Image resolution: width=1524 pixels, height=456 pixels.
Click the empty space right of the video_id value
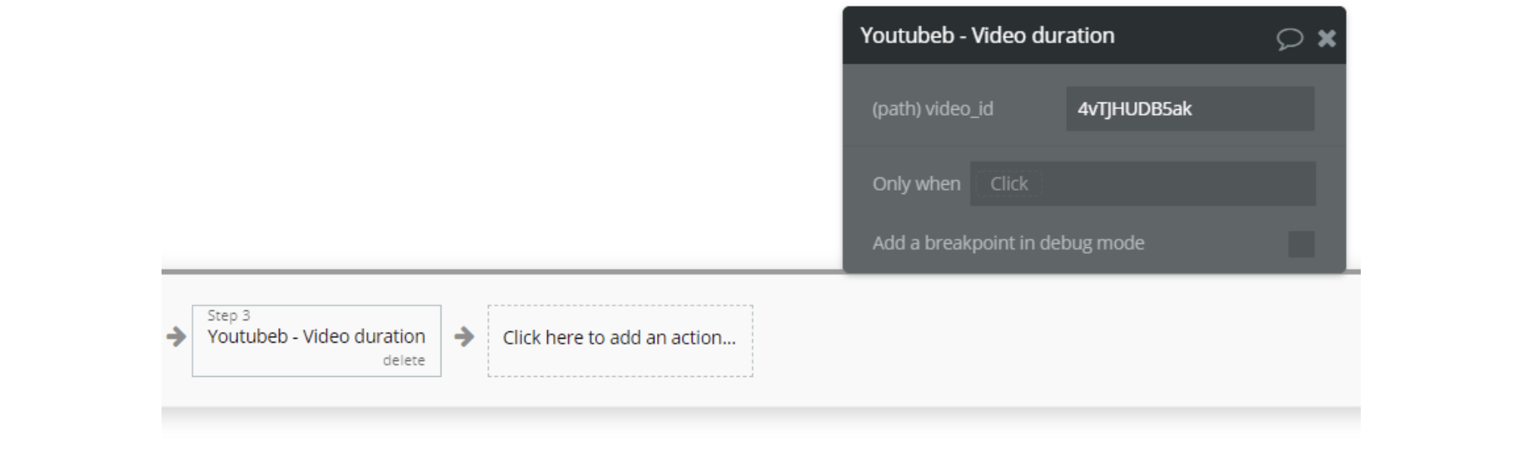tap(1258, 109)
